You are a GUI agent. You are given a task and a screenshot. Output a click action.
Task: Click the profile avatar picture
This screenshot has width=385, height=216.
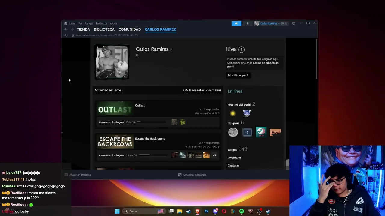112,62
